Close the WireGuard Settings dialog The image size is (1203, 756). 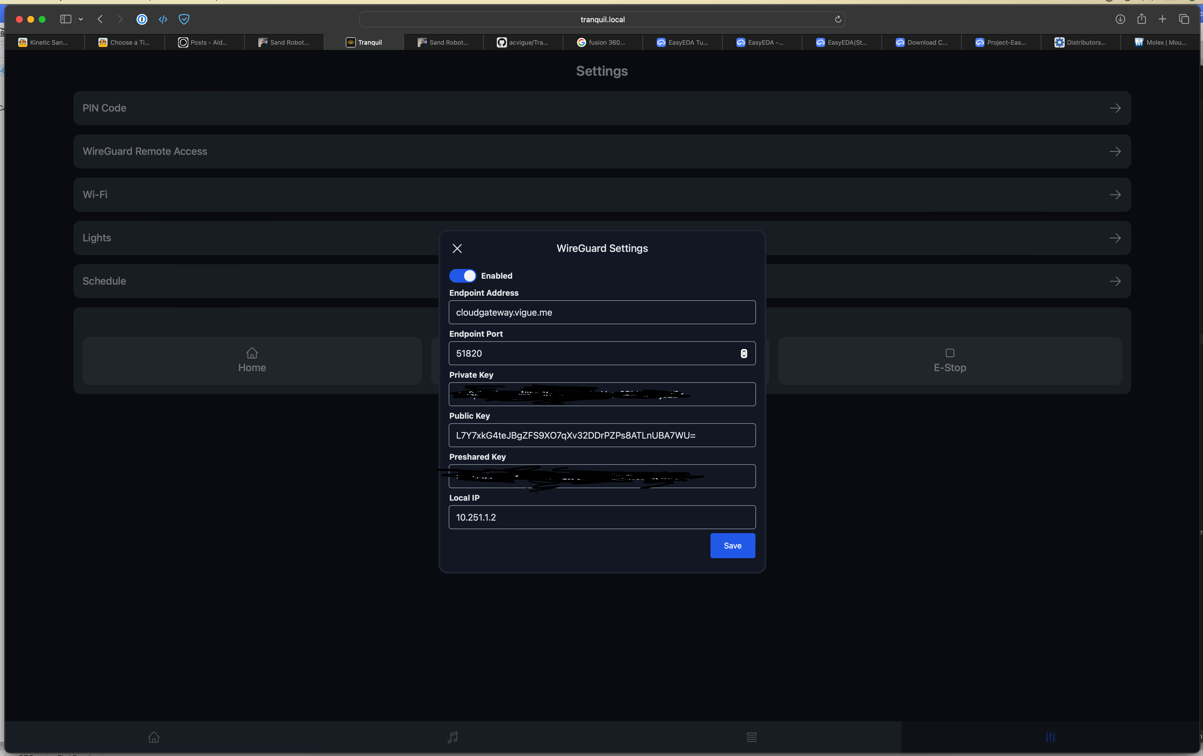(x=457, y=248)
